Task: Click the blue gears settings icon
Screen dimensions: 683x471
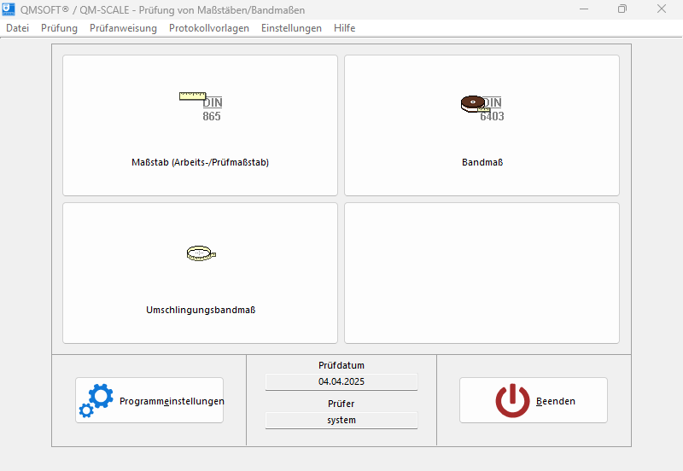Action: point(96,400)
